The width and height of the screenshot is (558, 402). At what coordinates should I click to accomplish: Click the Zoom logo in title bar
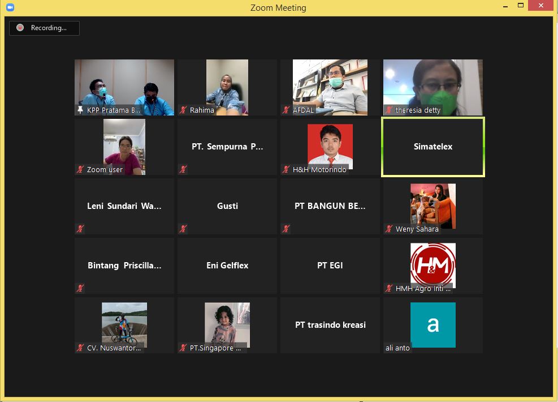10,7
